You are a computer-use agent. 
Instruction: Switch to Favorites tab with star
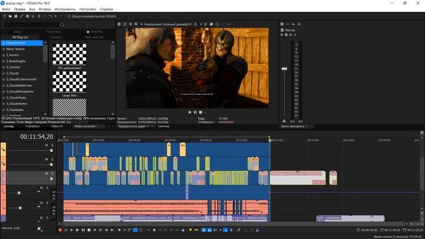pos(94,32)
